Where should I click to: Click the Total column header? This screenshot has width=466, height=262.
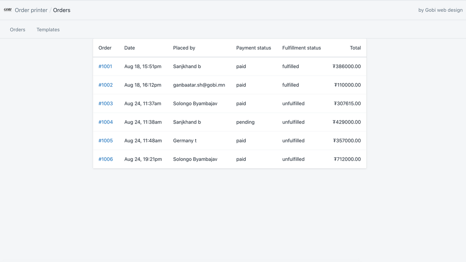pyautogui.click(x=355, y=48)
